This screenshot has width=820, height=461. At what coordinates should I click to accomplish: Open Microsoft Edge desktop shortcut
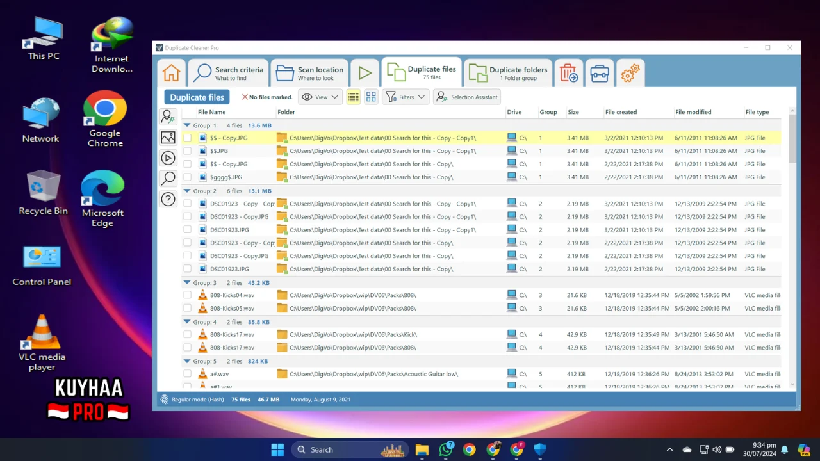[x=102, y=198]
